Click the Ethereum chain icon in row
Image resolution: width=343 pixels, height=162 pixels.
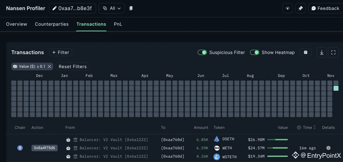point(20,148)
